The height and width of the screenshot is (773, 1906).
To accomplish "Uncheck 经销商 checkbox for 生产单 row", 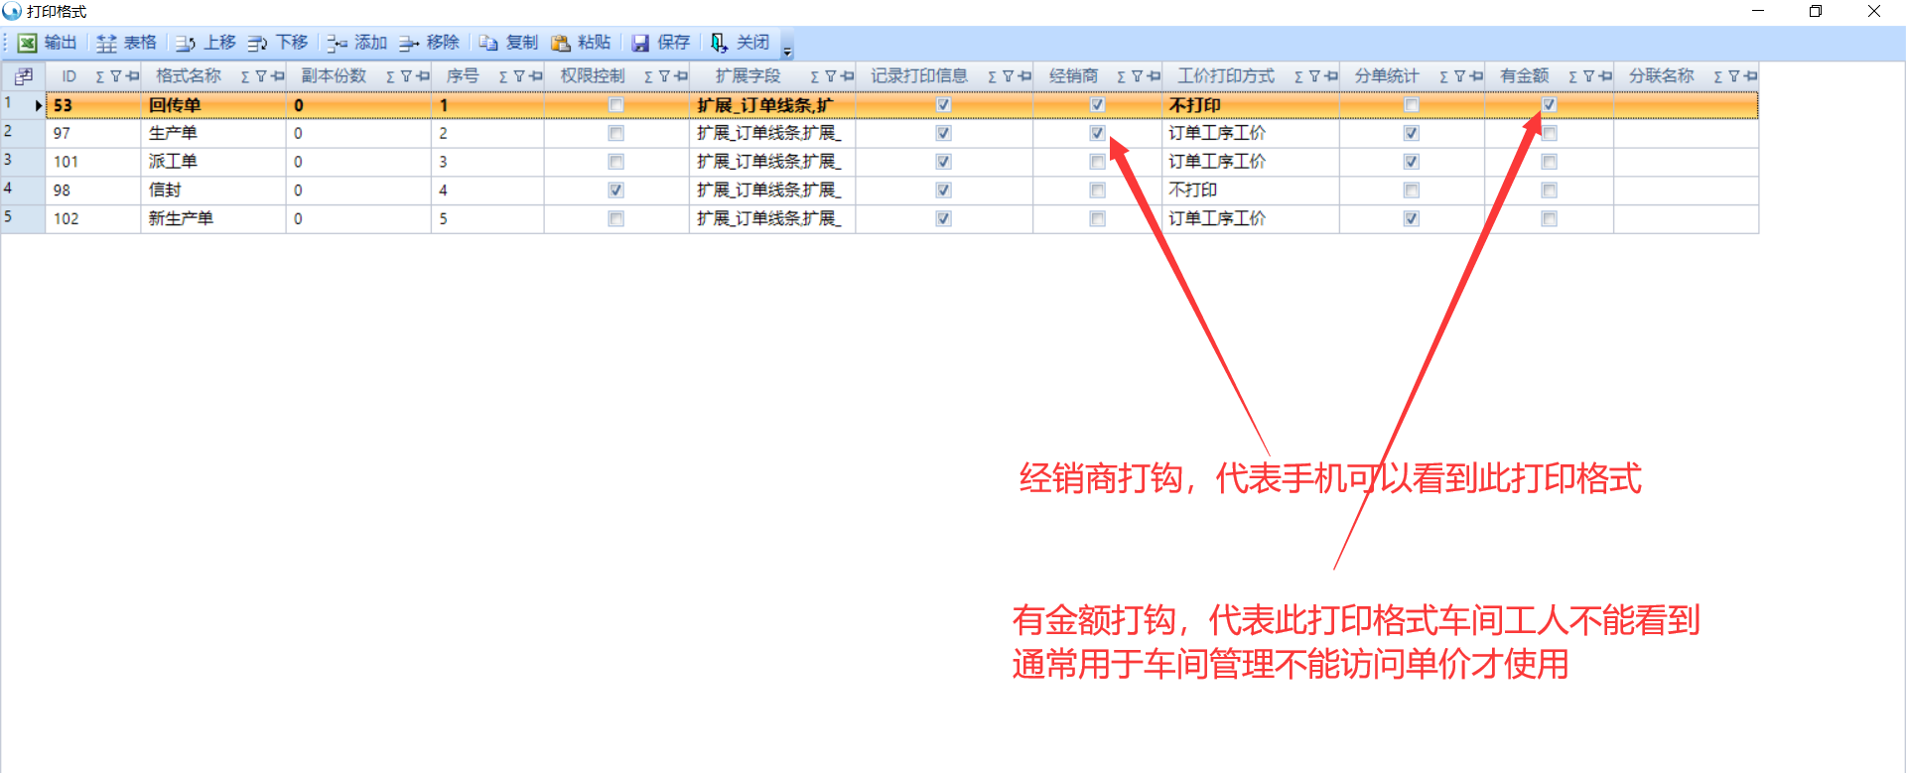I will (1097, 133).
